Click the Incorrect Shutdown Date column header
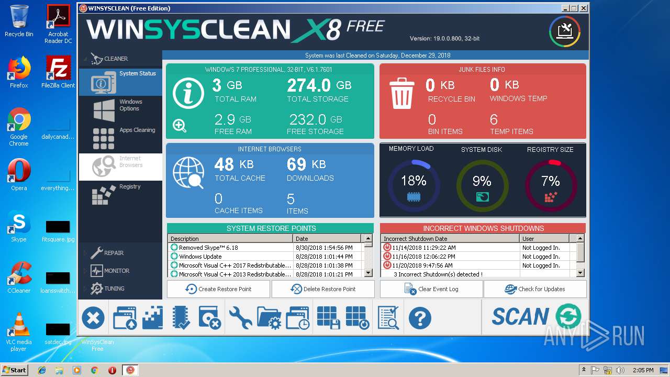This screenshot has height=377, width=670. point(451,239)
